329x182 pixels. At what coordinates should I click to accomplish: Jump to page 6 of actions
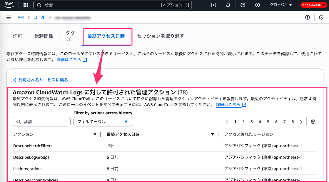276,122
